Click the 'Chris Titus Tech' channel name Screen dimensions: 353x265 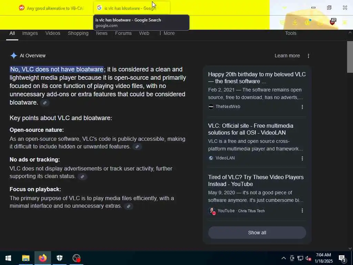tap(251, 211)
